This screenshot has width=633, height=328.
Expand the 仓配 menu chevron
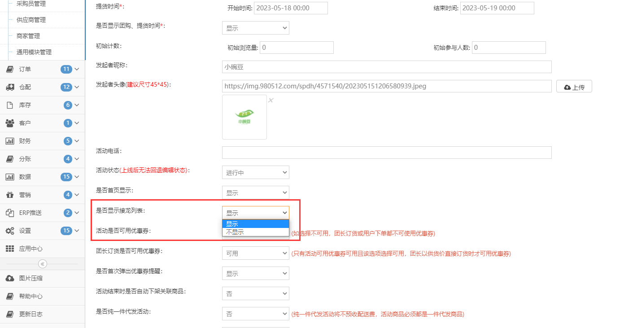click(77, 87)
